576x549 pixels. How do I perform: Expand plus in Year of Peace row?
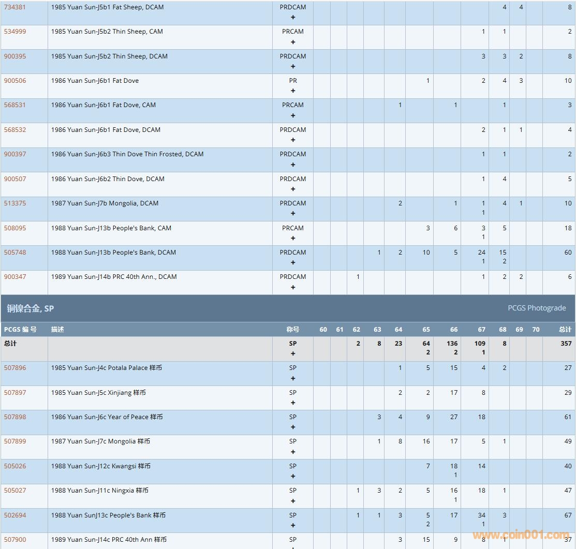tap(293, 427)
